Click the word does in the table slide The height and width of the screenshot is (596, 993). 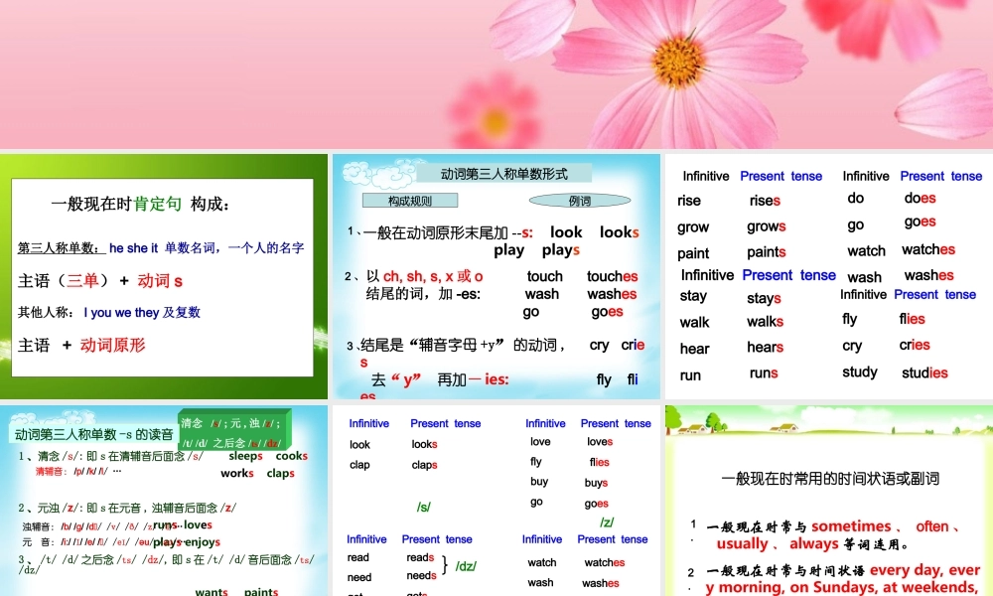click(x=920, y=199)
